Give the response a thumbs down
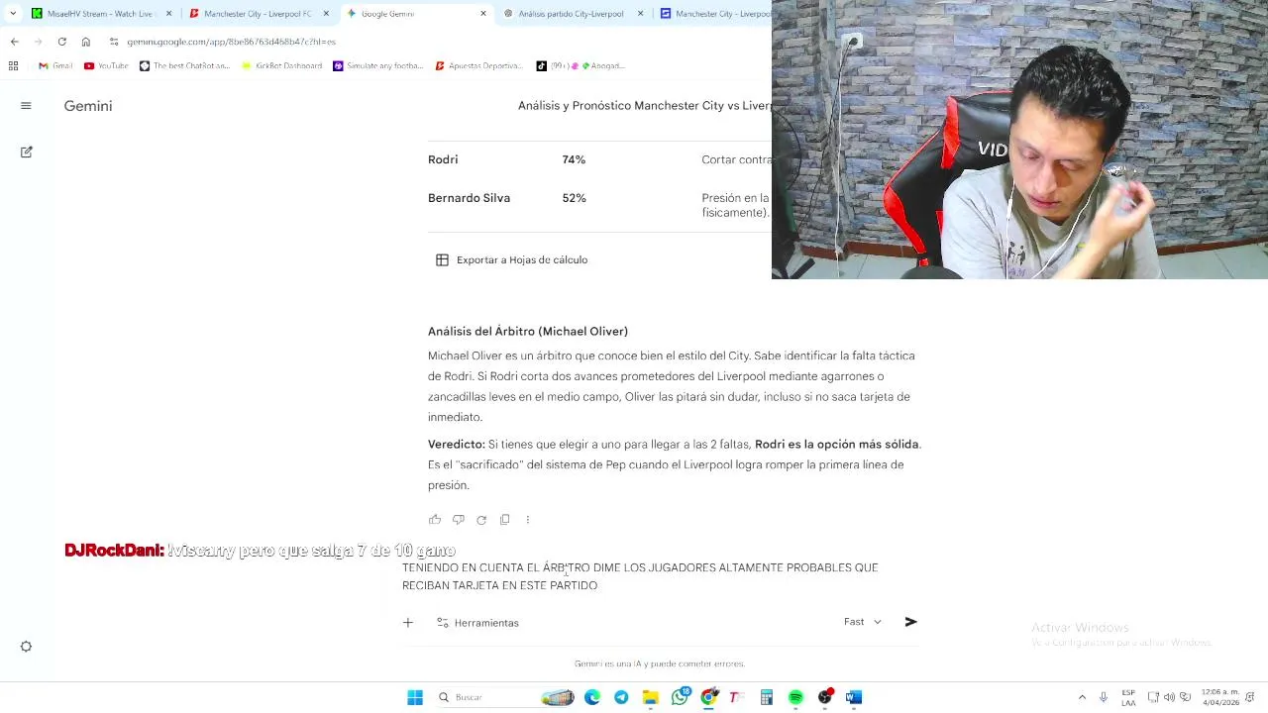The width and height of the screenshot is (1268, 713). (458, 519)
